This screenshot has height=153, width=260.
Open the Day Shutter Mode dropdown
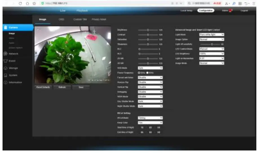point(150,101)
